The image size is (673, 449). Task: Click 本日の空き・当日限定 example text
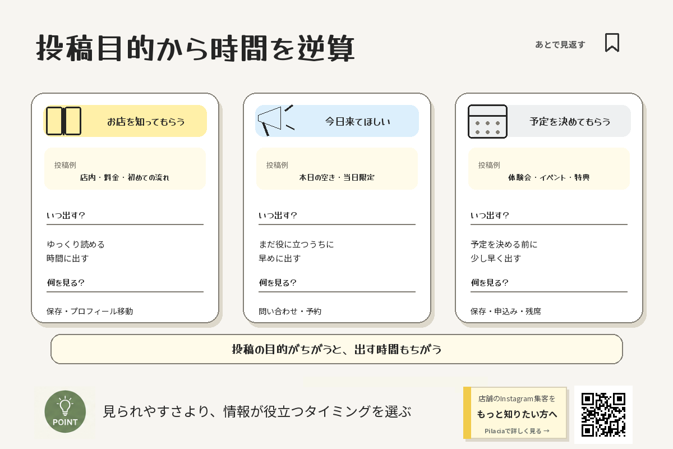(336, 177)
